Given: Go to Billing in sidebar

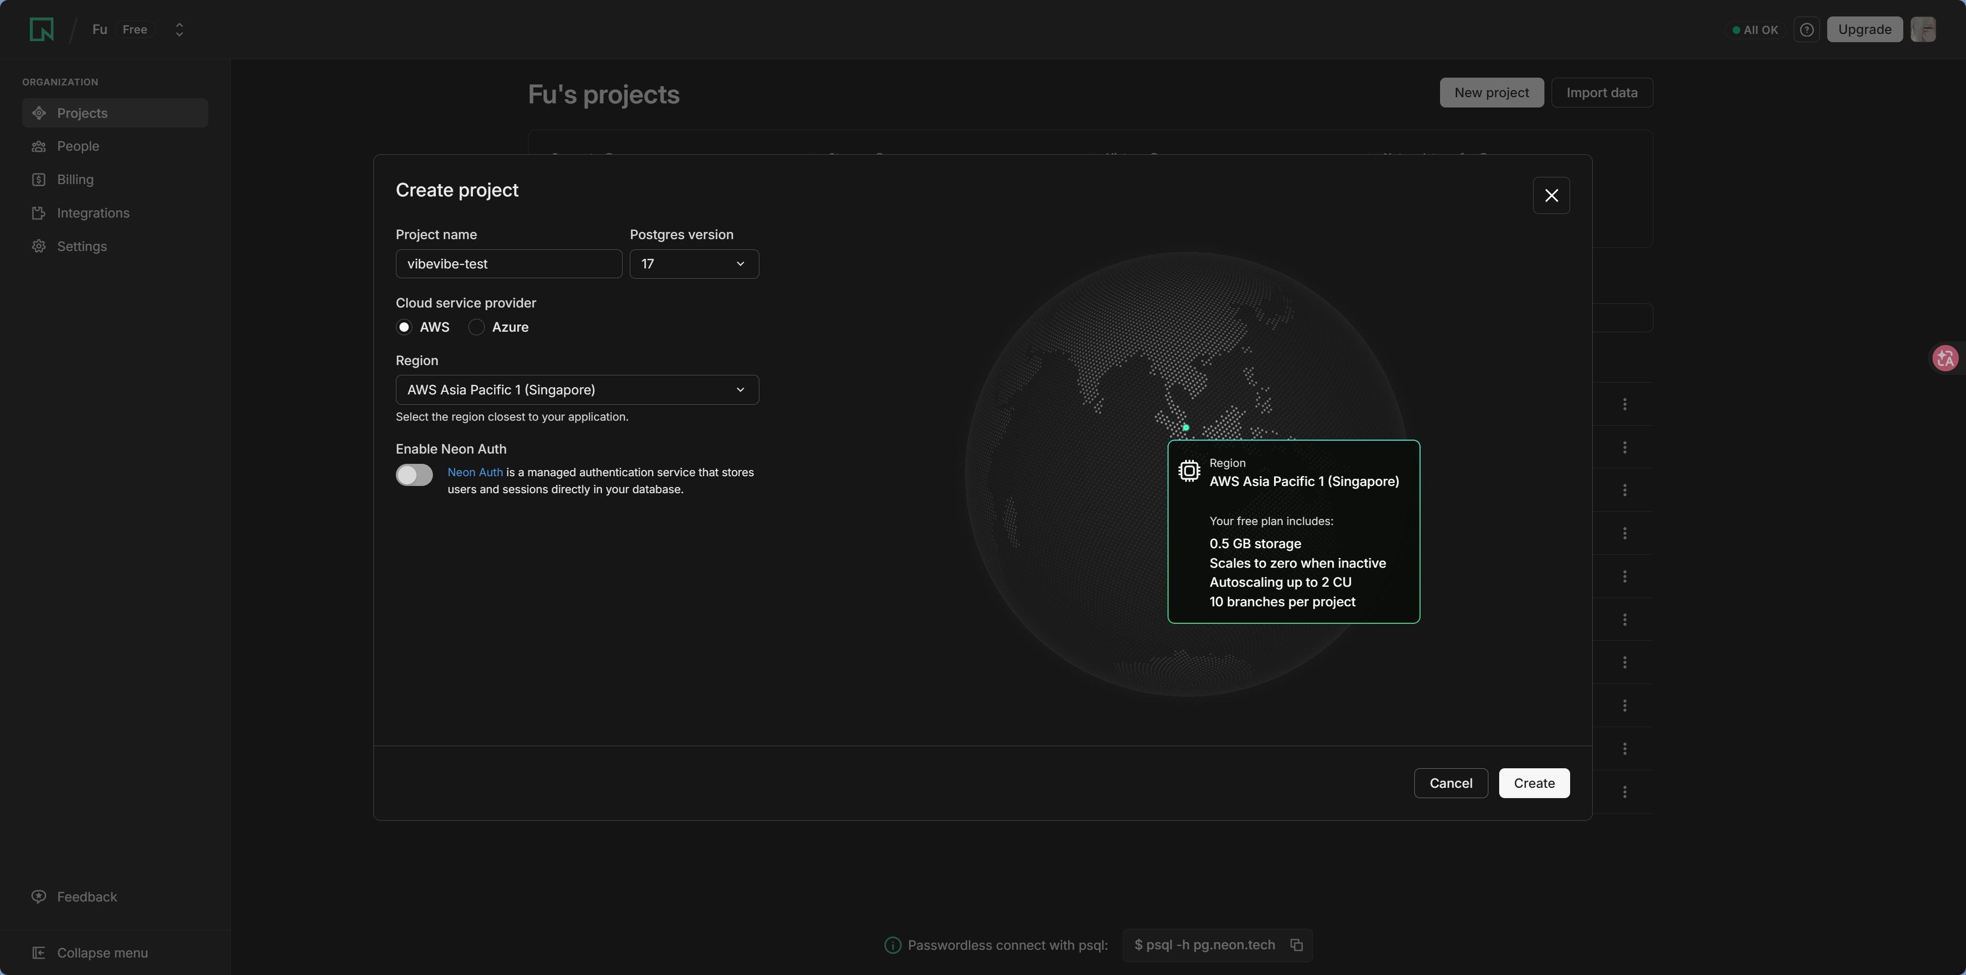Looking at the screenshot, I should click(x=75, y=179).
